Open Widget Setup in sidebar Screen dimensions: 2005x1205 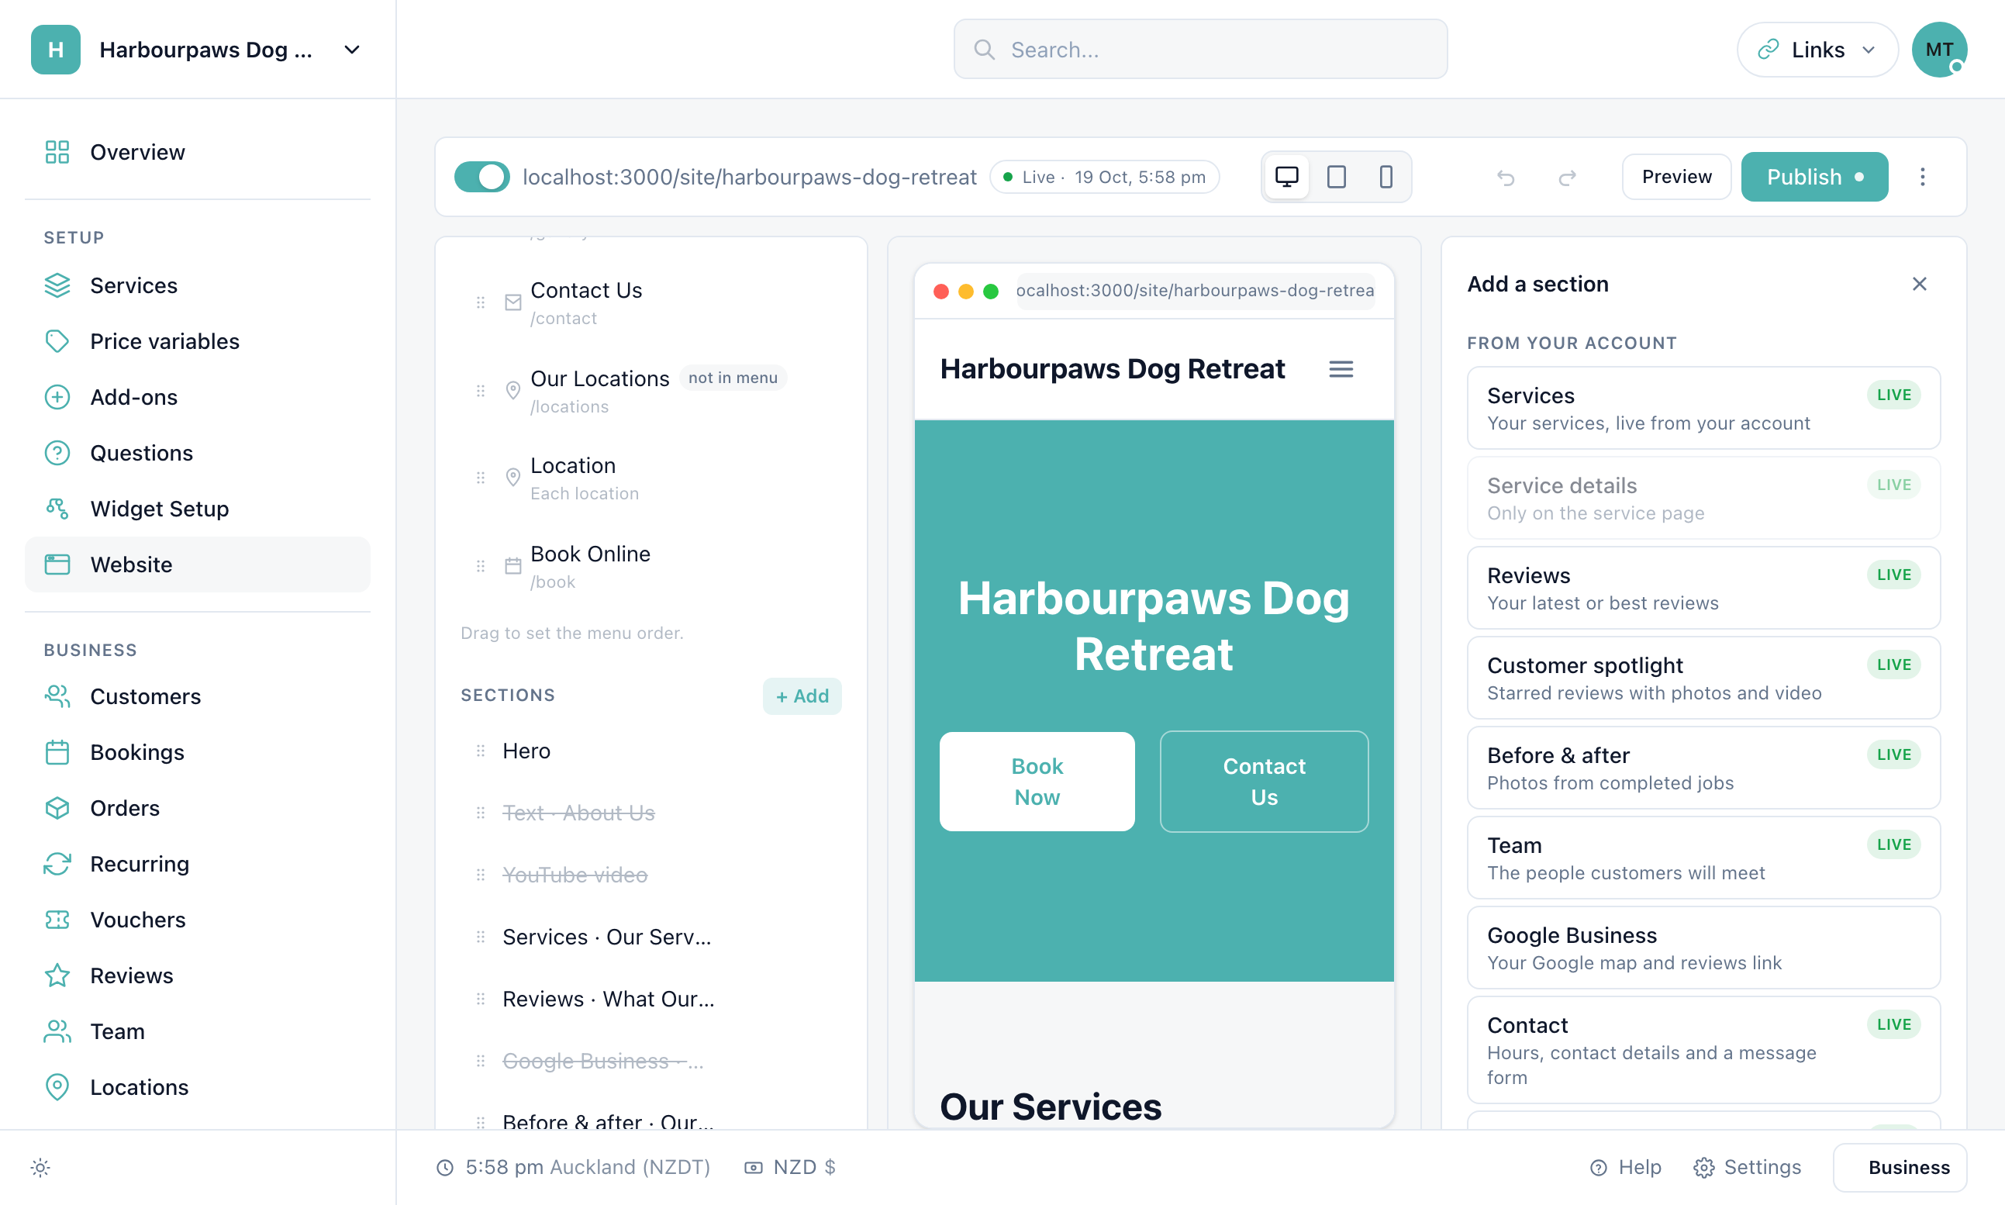(x=197, y=509)
